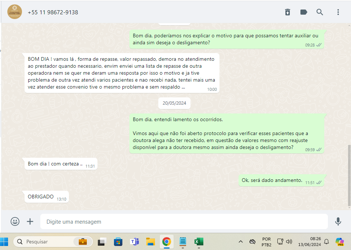
Task: Open the clock showing 08:26 13/06/2024
Action: coord(309,242)
